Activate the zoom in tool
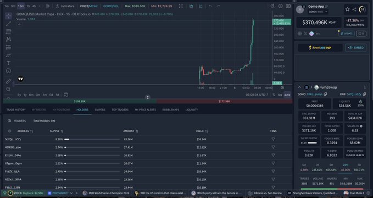 coord(9,89)
